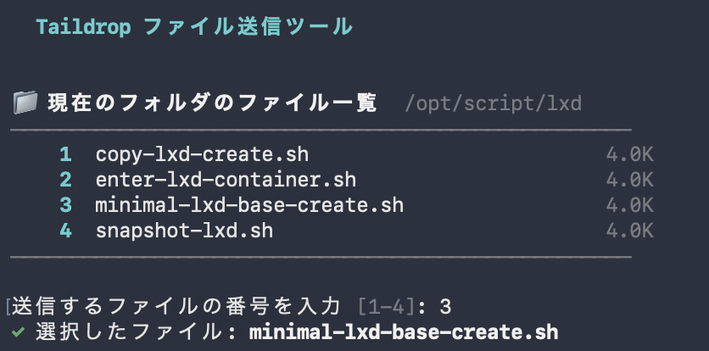This screenshot has width=709, height=351.
Task: Click the 4.0K size of snapshot-lxd.sh
Action: click(x=628, y=231)
